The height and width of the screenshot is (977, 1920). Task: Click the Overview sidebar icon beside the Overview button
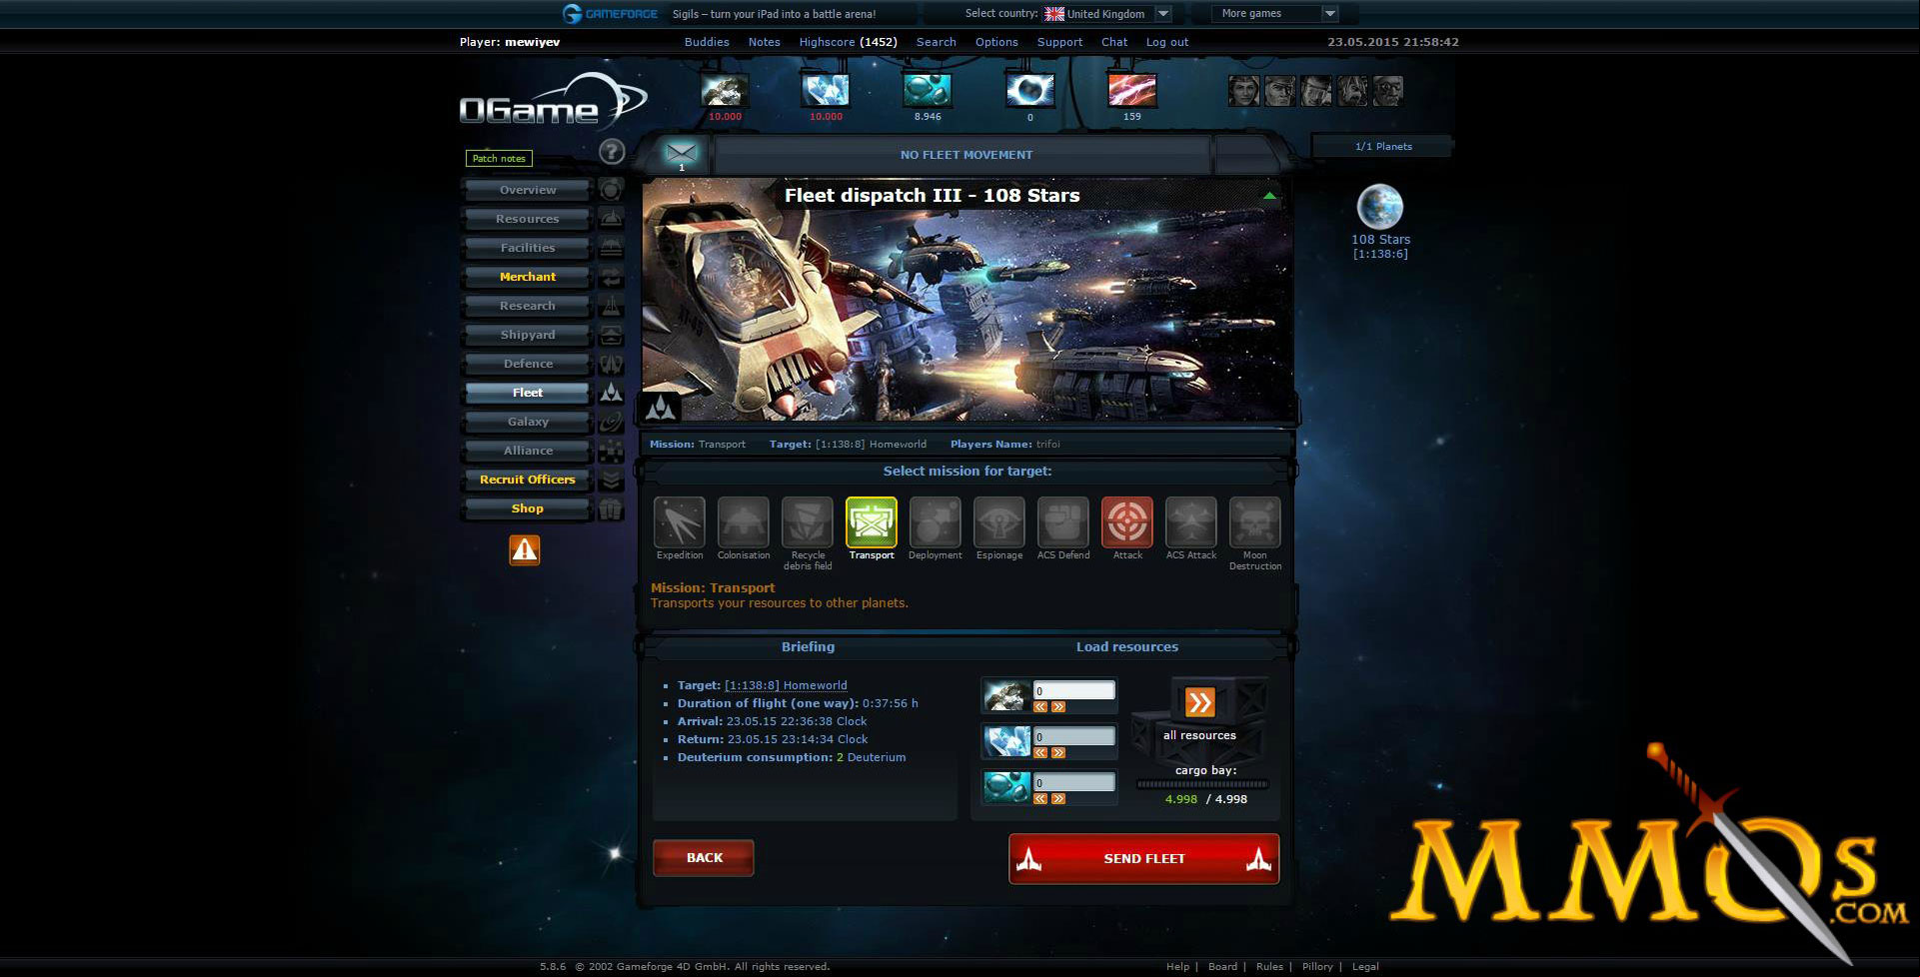[x=611, y=190]
